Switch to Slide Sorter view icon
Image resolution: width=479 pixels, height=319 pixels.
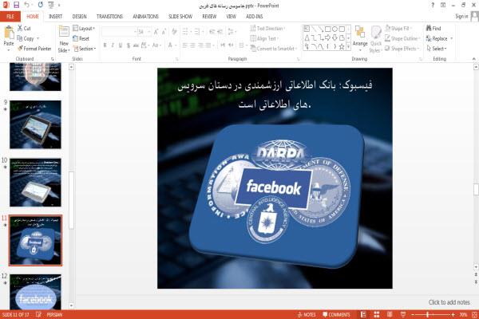click(377, 314)
